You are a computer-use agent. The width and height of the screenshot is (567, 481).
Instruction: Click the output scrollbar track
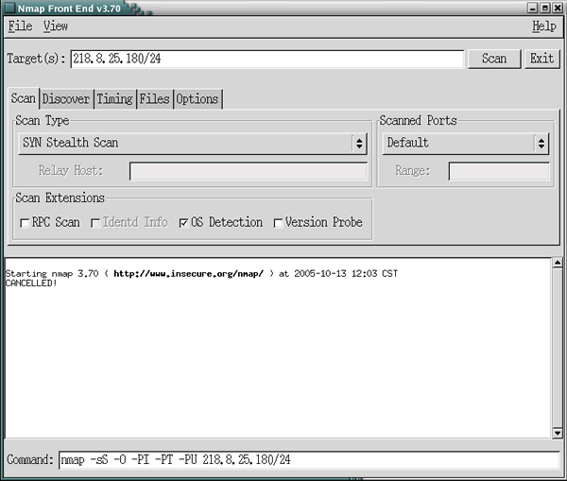558,347
